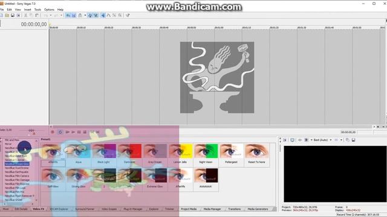Click the Redo arrow icon
This screenshot has height=217, width=387.
coord(56,15)
